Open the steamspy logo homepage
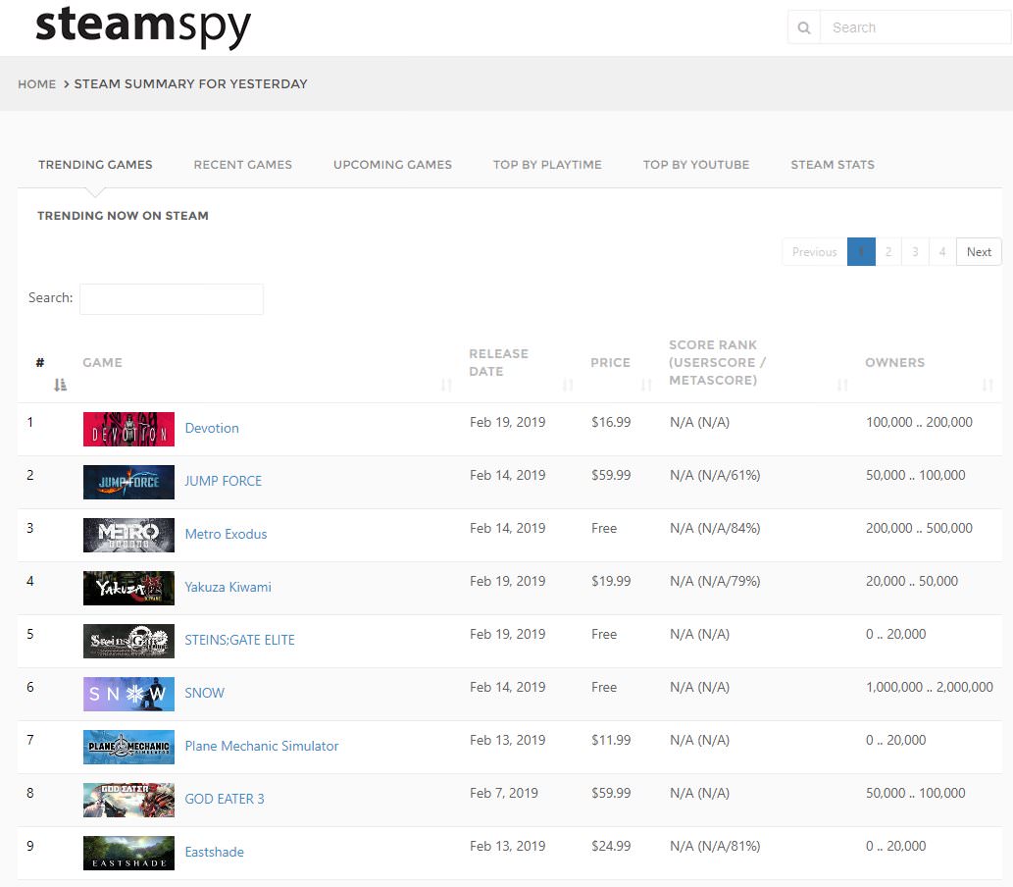Screen dimensions: 1013x887 (143, 26)
